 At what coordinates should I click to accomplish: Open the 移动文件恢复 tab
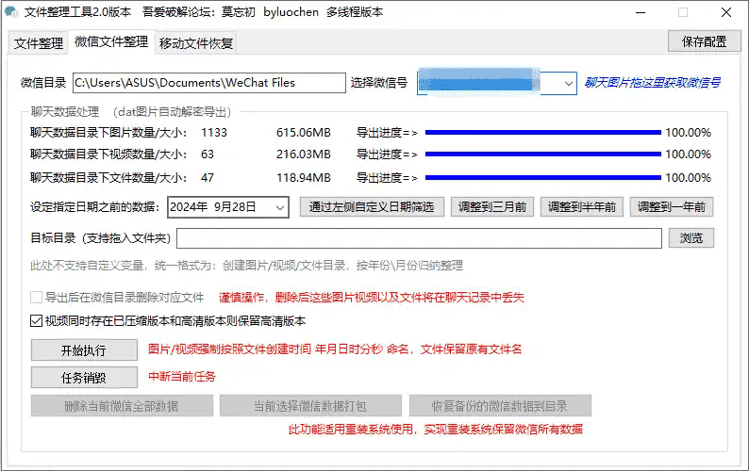(196, 43)
